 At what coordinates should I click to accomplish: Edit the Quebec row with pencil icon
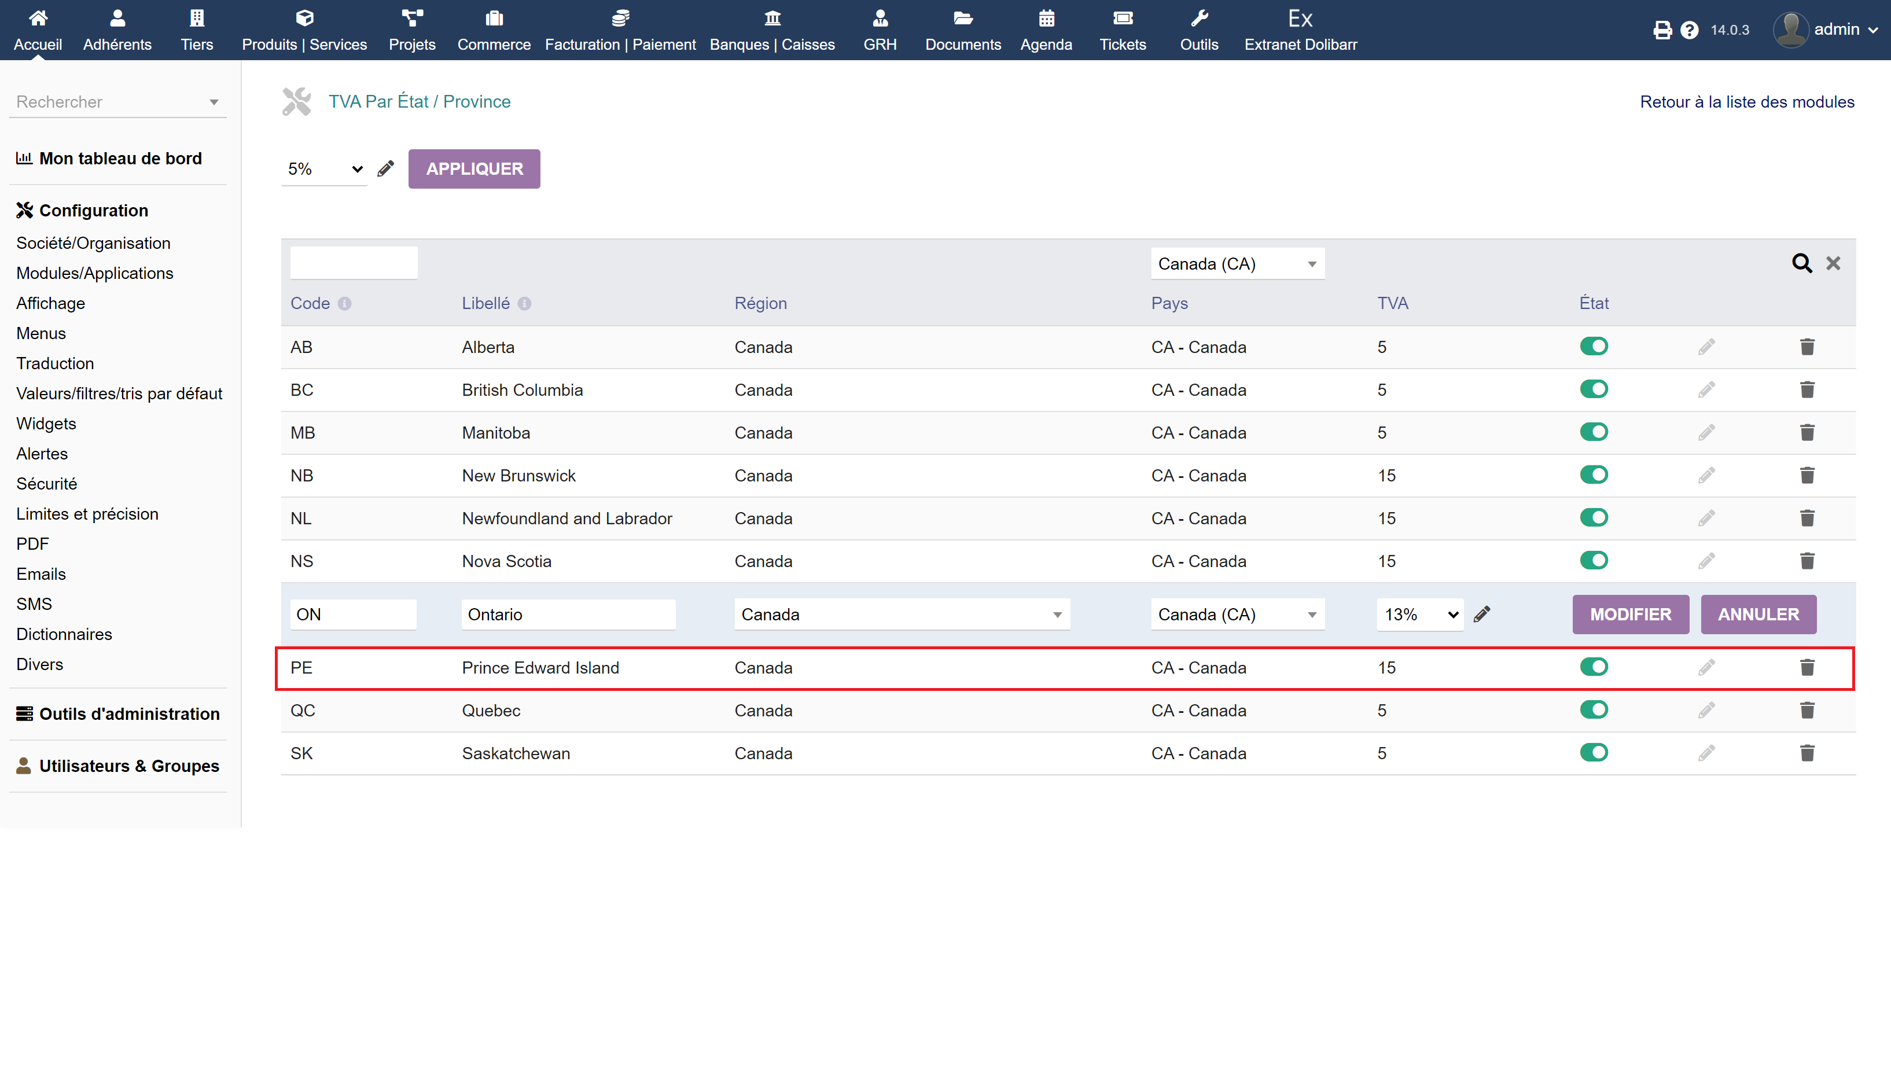click(x=1706, y=711)
